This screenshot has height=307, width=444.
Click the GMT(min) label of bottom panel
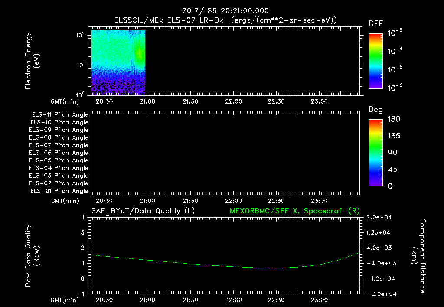(65, 300)
